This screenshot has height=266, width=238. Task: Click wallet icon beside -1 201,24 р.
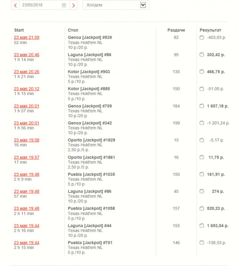202,123
